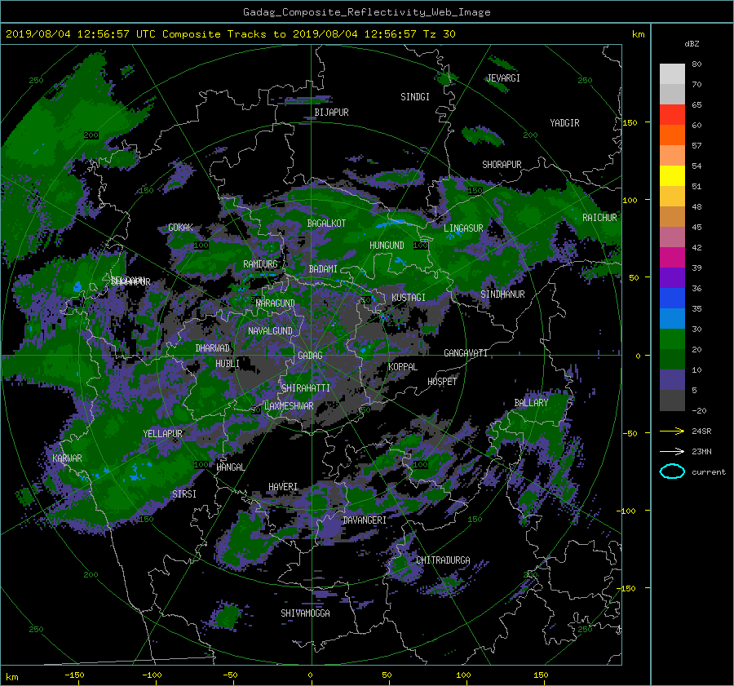The width and height of the screenshot is (734, 686).
Task: Select the BADAMI label
Action: tap(323, 269)
